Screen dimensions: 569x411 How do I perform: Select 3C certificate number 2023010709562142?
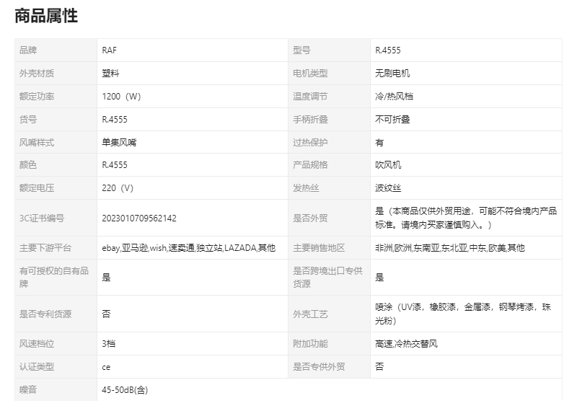coord(139,218)
